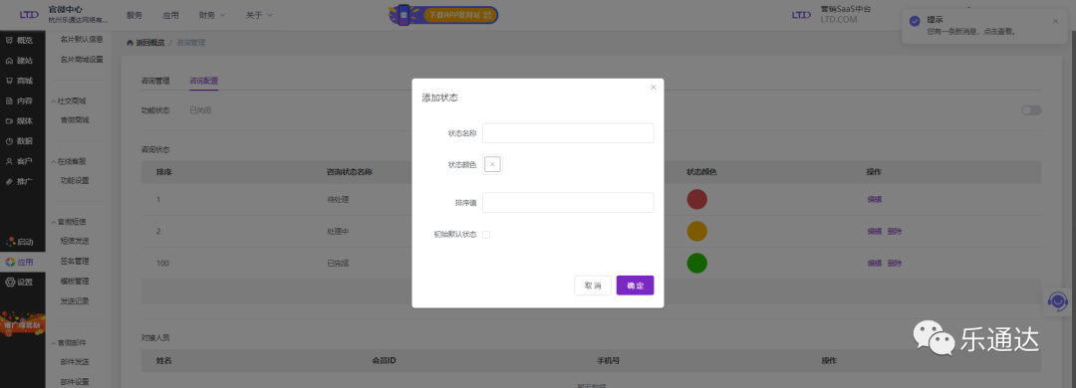Select the 建站 site-building sidebar icon
1076x388 pixels.
(x=10, y=61)
